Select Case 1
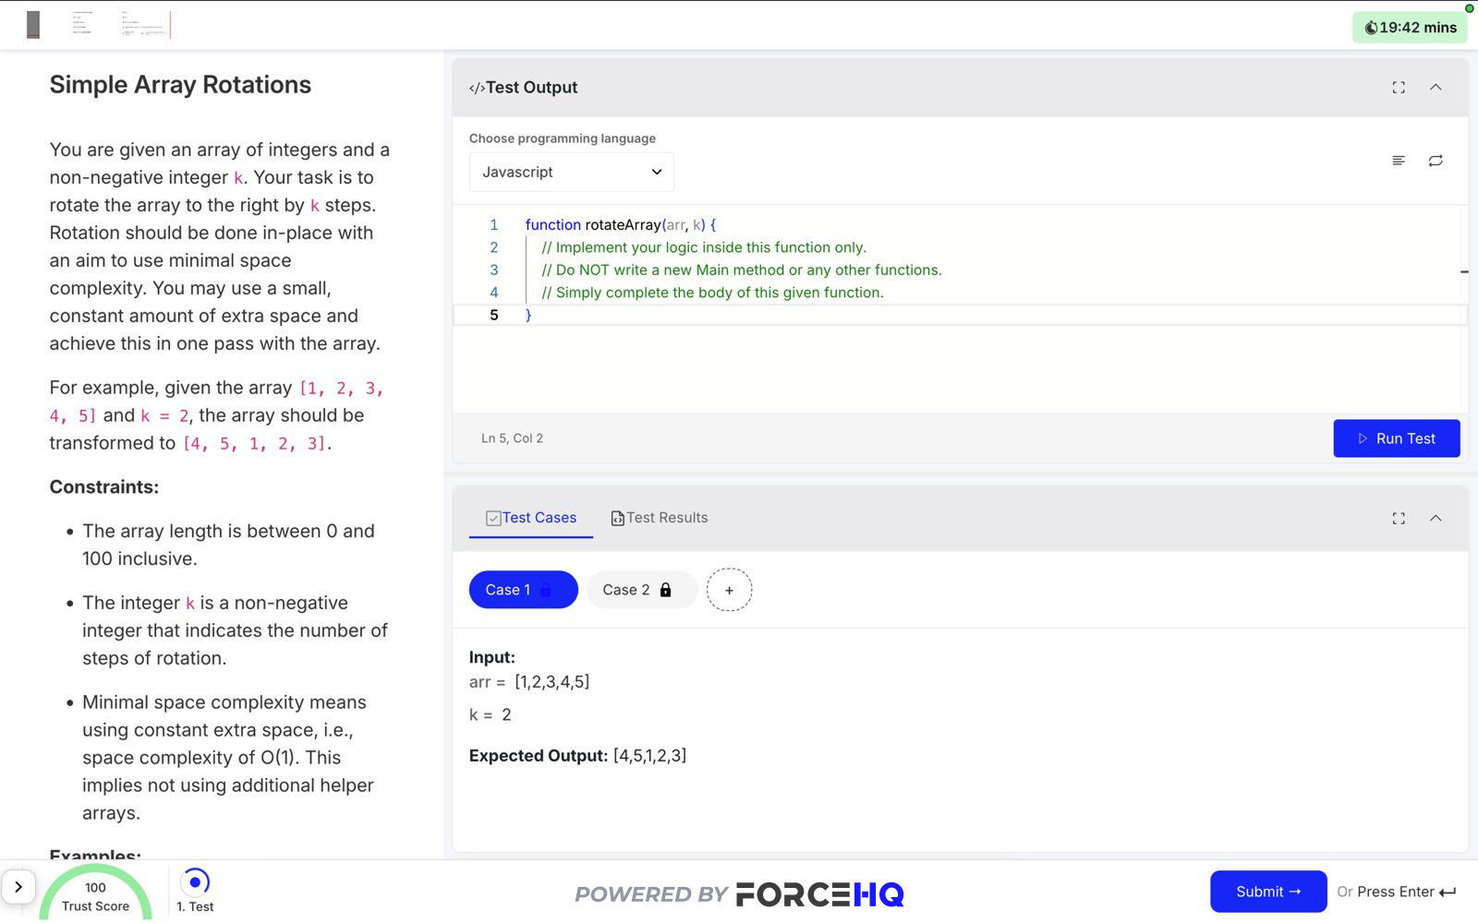1478x923 pixels. (523, 590)
